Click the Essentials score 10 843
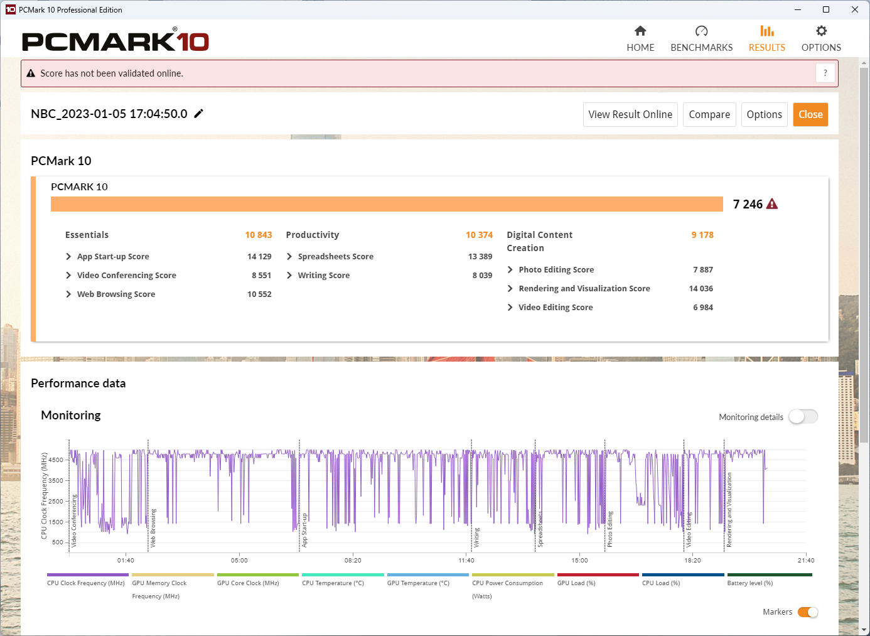 pyautogui.click(x=259, y=235)
